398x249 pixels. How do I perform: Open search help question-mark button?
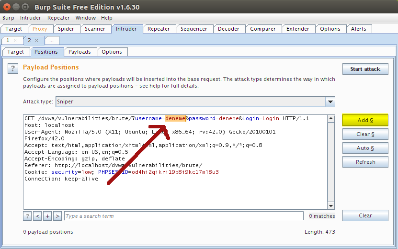coord(27,216)
